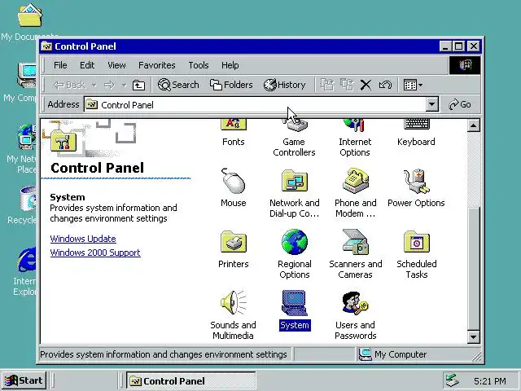This screenshot has height=391, width=521.
Task: Open the Printers folder
Action: coord(234,249)
